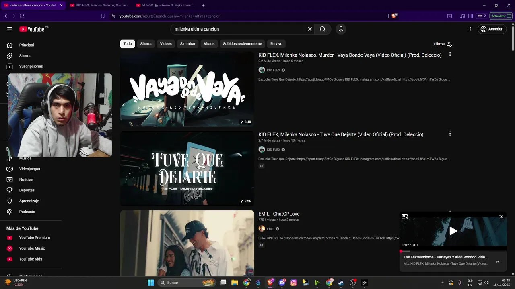Switch to the KID FLEX, Milenka Nolasco tab
Viewport: 515px width, 289px height.
tap(99, 5)
